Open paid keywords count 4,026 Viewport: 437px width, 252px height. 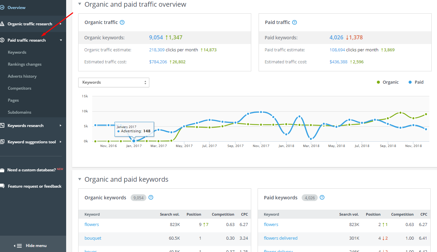tap(336, 37)
